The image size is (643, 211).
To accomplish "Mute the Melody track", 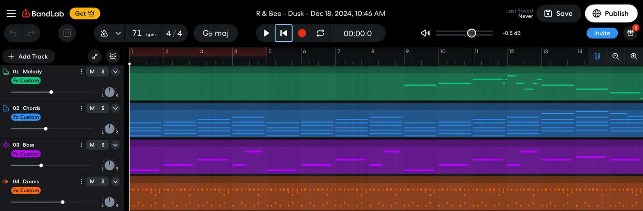I will [92, 72].
